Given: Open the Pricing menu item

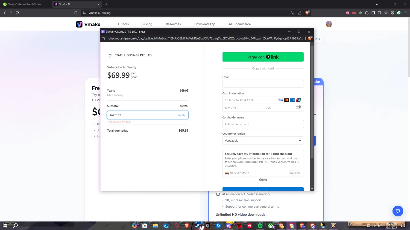Looking at the screenshot, I should 147,24.
